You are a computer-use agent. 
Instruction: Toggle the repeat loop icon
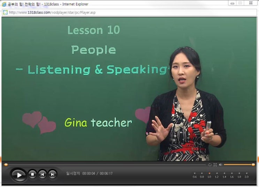coord(210,165)
